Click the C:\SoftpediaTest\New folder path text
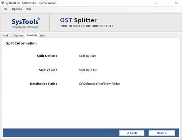The height and width of the screenshot is (140, 182). click(x=99, y=84)
